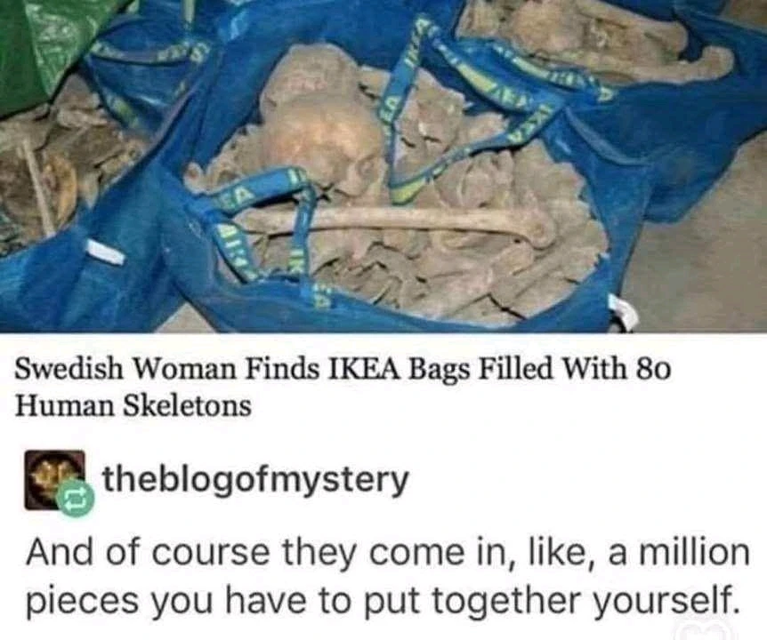The image size is (767, 640).
Task: Click the Human Skeletons headline line
Action: [x=133, y=406]
